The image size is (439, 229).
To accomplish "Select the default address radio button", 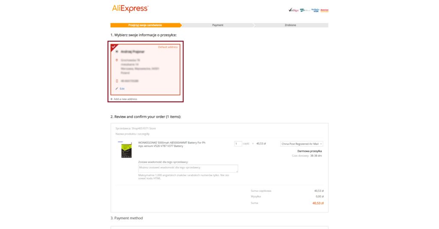I will [117, 52].
